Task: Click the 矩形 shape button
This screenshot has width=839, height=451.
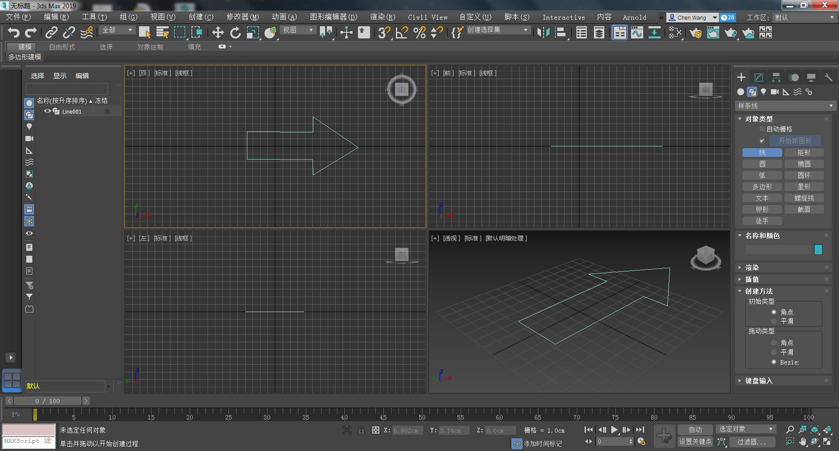Action: pyautogui.click(x=804, y=153)
